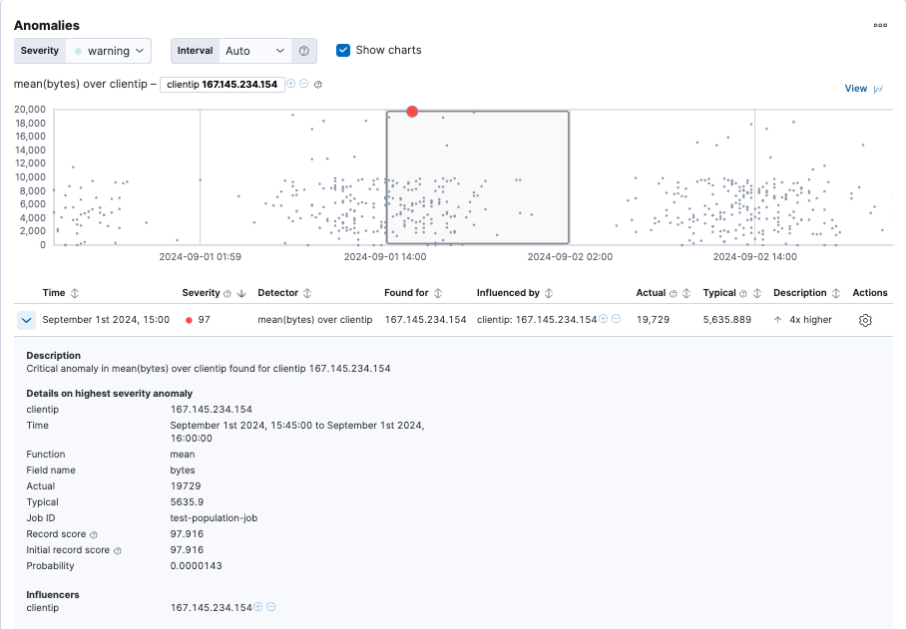Add filter plus icon beside chart clientip badge
The height and width of the screenshot is (629, 906).
click(291, 84)
